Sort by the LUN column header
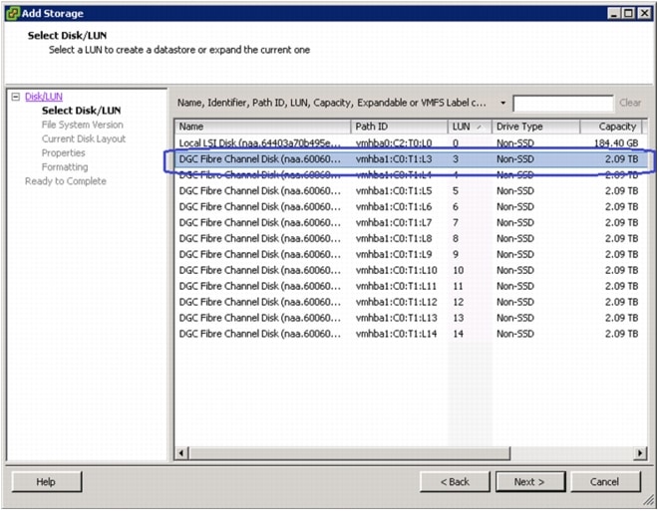The image size is (660, 528). point(470,127)
